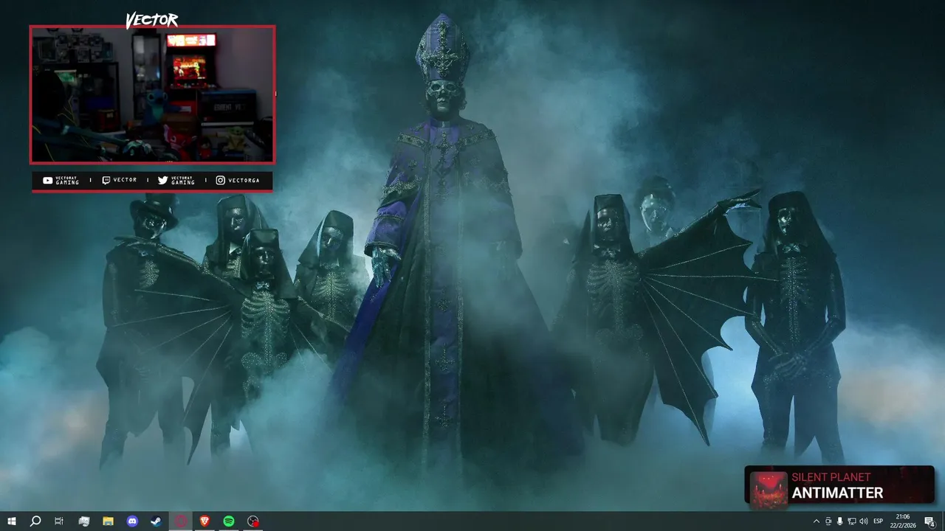Click the Antimatter album art thumbnail

(769, 490)
